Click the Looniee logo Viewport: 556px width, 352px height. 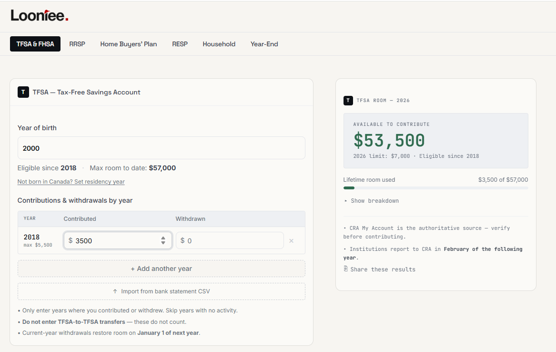(40, 15)
